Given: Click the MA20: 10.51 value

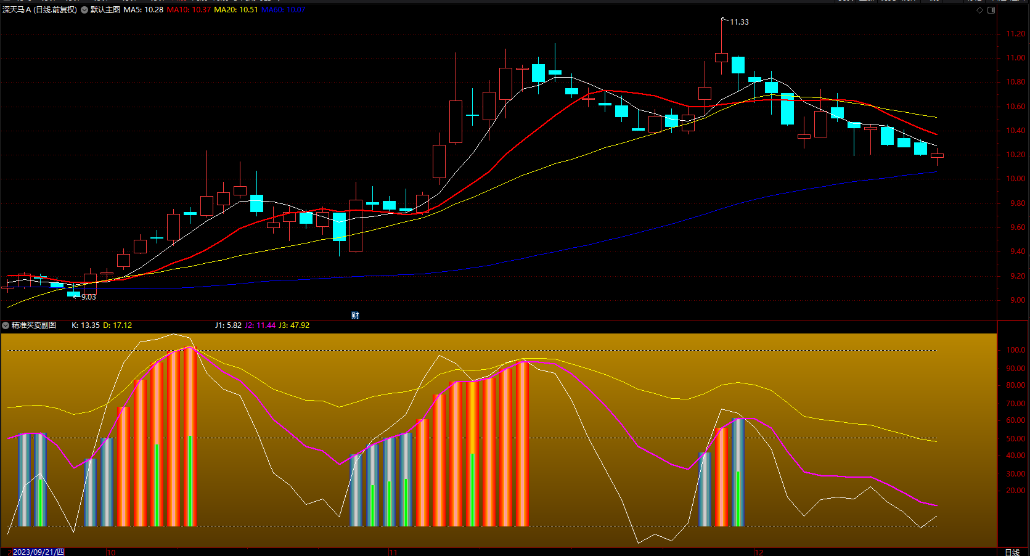Looking at the screenshot, I should [x=236, y=10].
